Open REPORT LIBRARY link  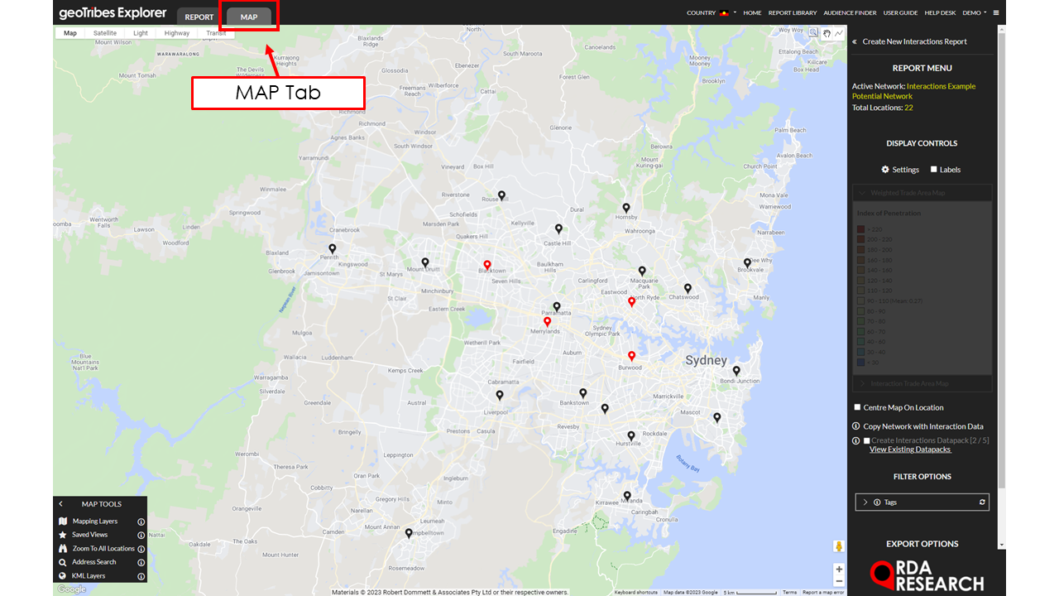793,13
